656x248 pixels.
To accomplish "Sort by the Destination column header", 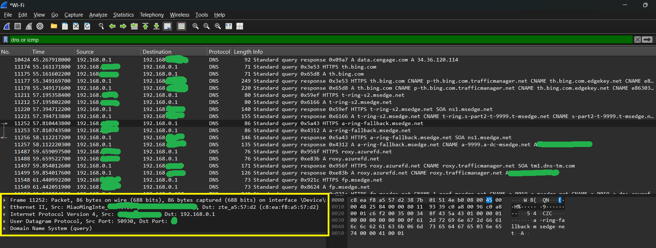I will [174, 52].
